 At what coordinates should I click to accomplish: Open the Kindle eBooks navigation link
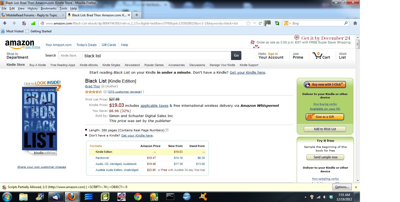point(89,65)
